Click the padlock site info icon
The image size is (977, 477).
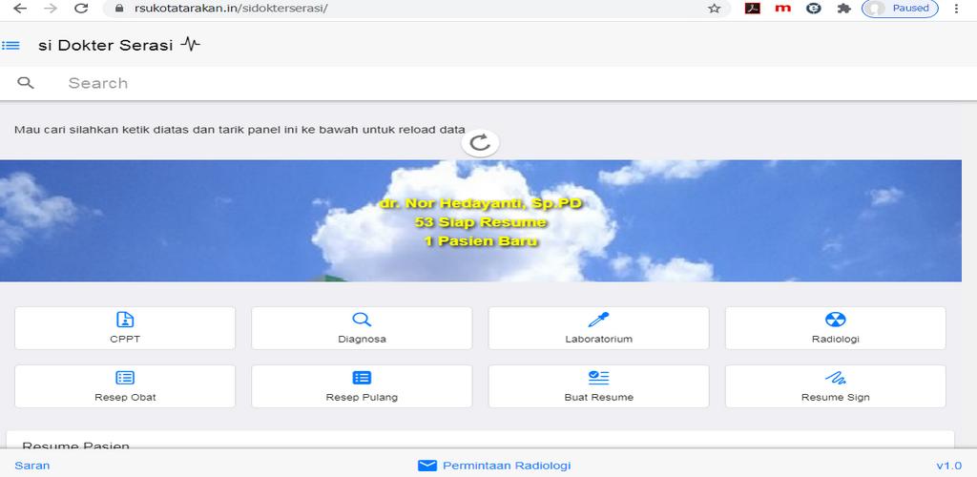[120, 9]
